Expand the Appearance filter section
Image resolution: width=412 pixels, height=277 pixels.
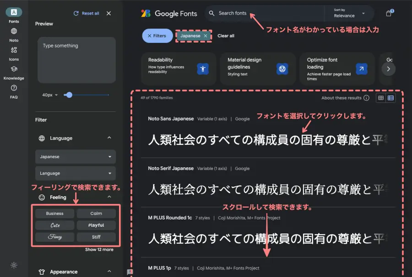point(109,272)
